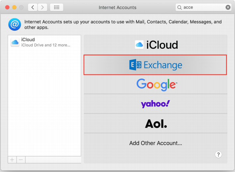
Task: Choose Aol account type
Action: click(156, 124)
